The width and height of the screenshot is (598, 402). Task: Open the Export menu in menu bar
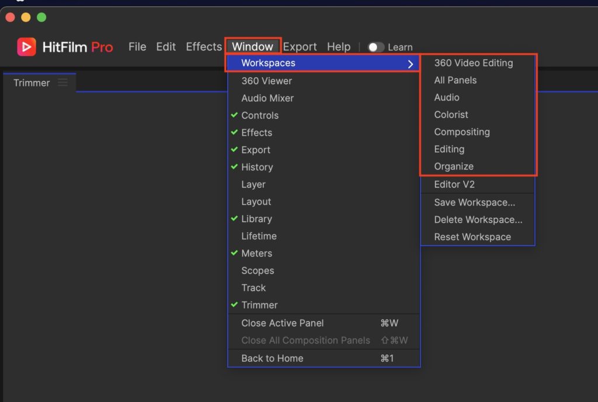point(300,47)
